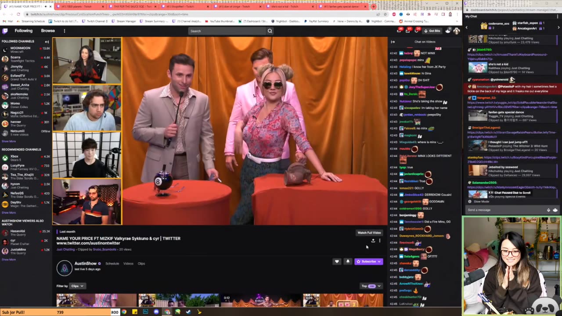Open the Subscribe dropdown button
The height and width of the screenshot is (316, 562).
pos(368,262)
